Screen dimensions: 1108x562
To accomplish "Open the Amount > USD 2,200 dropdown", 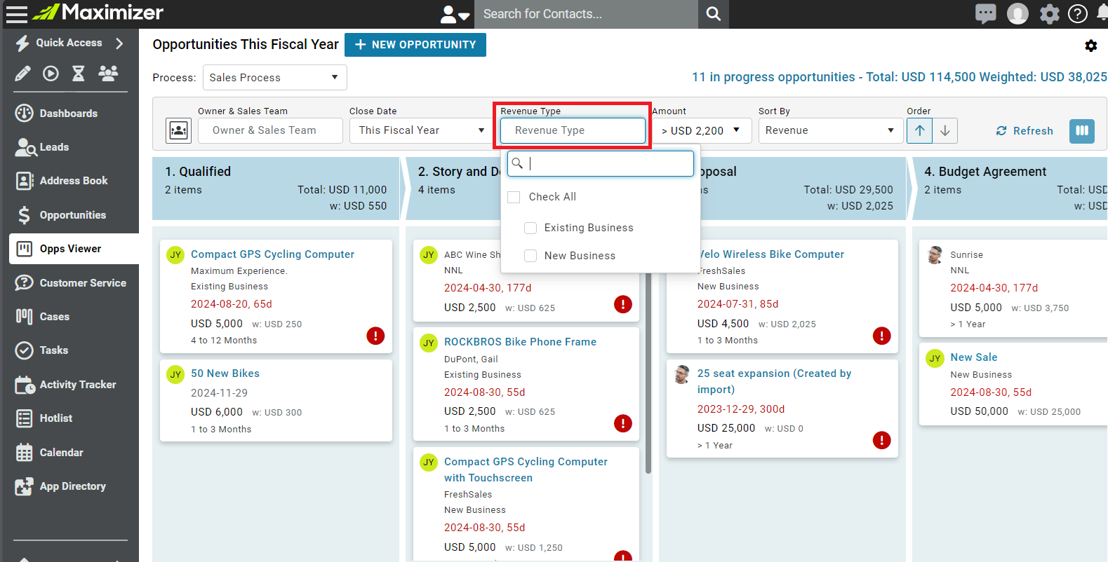I will 702,130.
